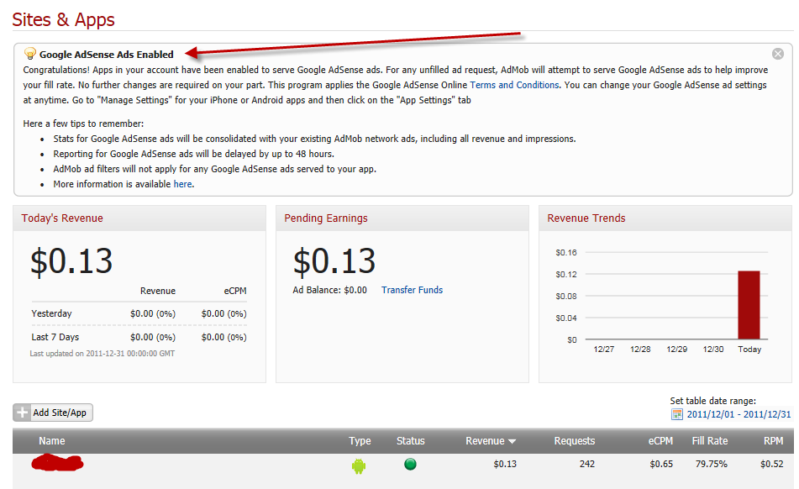Sort table by the Name column
The width and height of the screenshot is (799, 489).
tap(52, 441)
